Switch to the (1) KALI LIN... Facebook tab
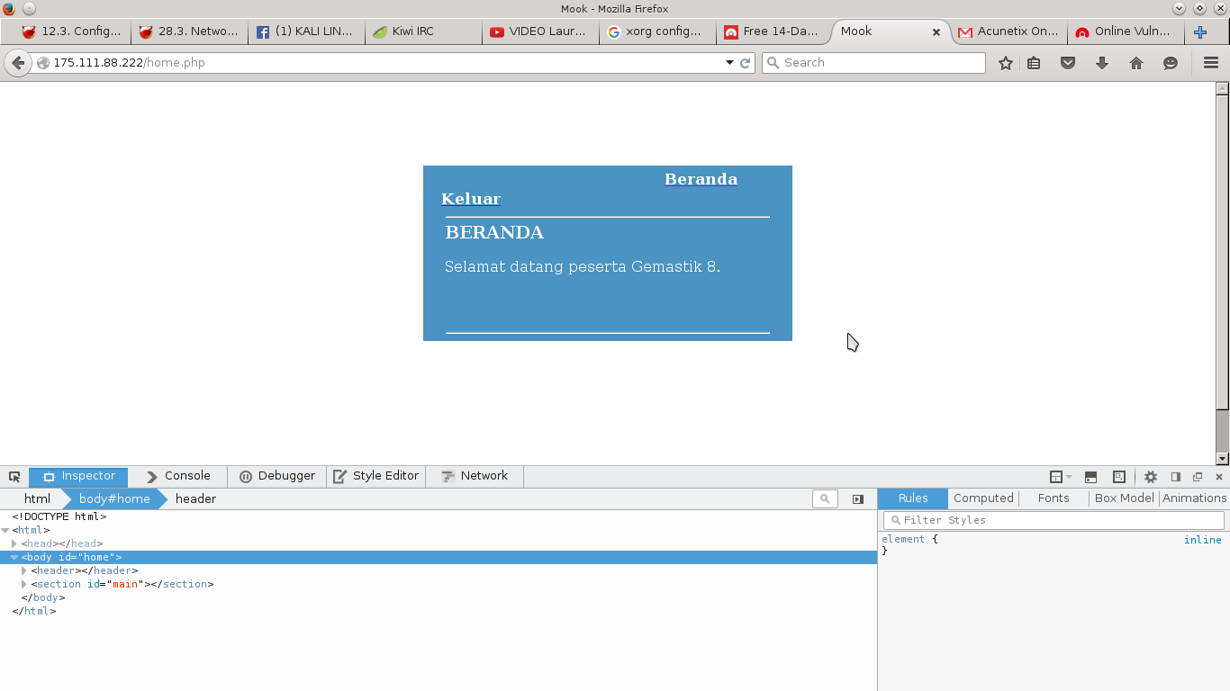The image size is (1230, 691). [x=306, y=31]
